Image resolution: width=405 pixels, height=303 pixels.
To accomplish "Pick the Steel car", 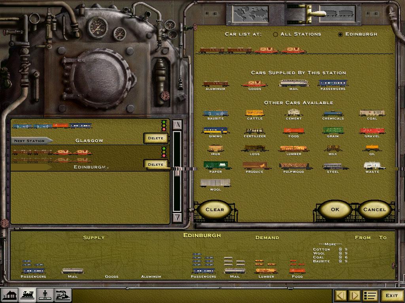I will tap(333, 167).
